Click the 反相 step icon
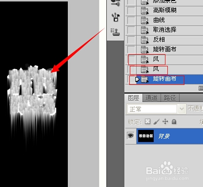This screenshot has height=187, width=203. pyautogui.click(x=144, y=40)
